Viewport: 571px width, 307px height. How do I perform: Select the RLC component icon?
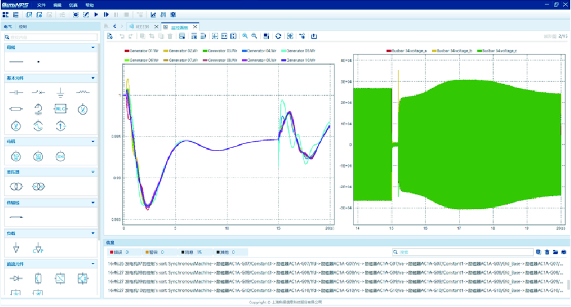pos(61,109)
